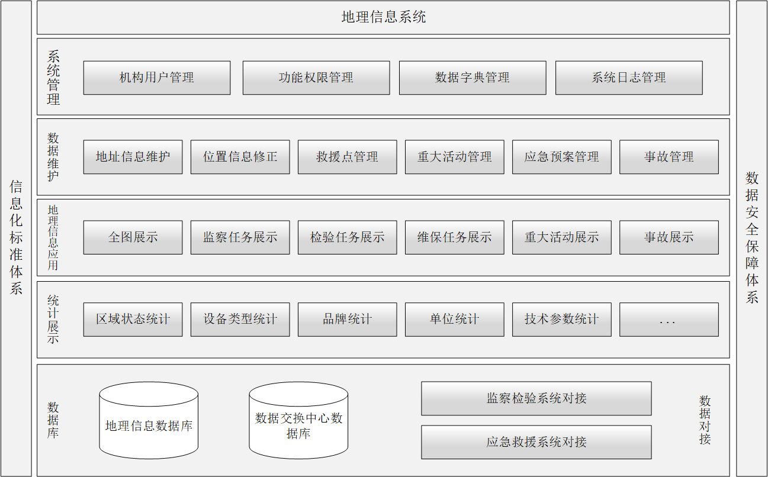Open 系统日志管理
Viewport: 768px width, 477px height.
pyautogui.click(x=629, y=78)
